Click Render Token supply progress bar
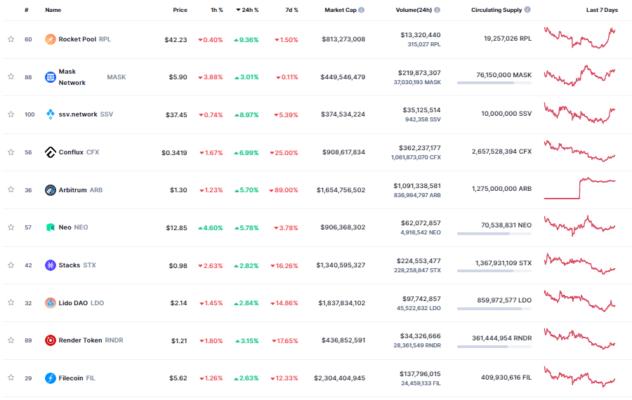 click(494, 347)
